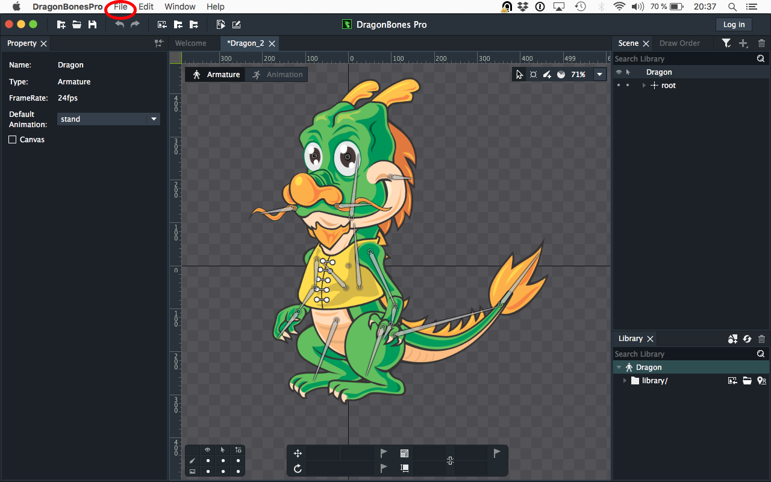Toggle image inherit dot in bottom-left grid
This screenshot has width=771, height=482.
coord(238,471)
